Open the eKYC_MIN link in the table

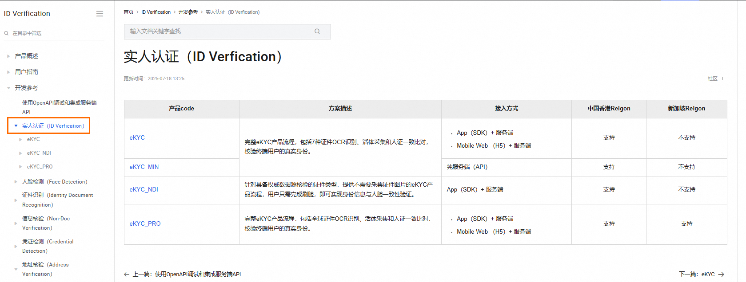click(x=144, y=167)
